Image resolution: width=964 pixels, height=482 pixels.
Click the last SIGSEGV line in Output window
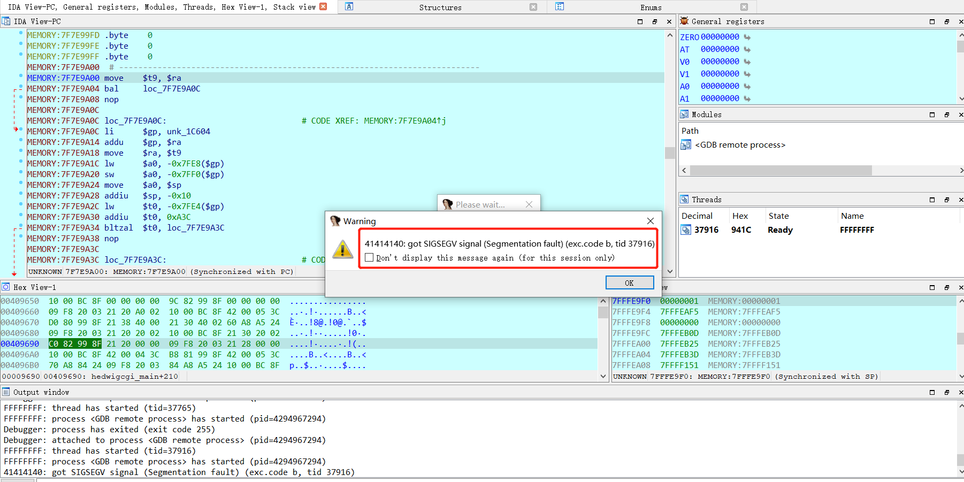[x=179, y=472]
